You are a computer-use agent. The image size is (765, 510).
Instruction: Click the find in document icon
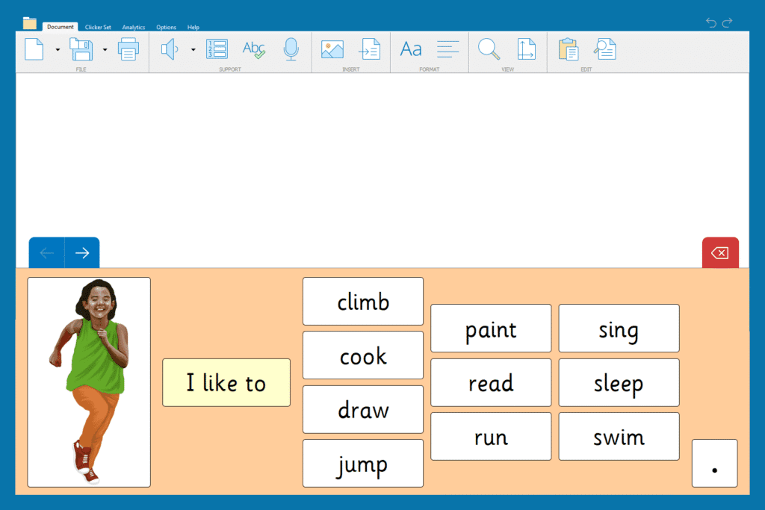605,49
